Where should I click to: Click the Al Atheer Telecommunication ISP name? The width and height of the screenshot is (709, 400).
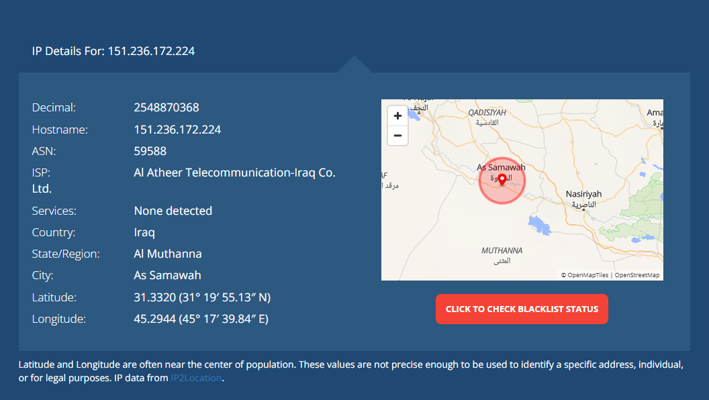point(235,172)
